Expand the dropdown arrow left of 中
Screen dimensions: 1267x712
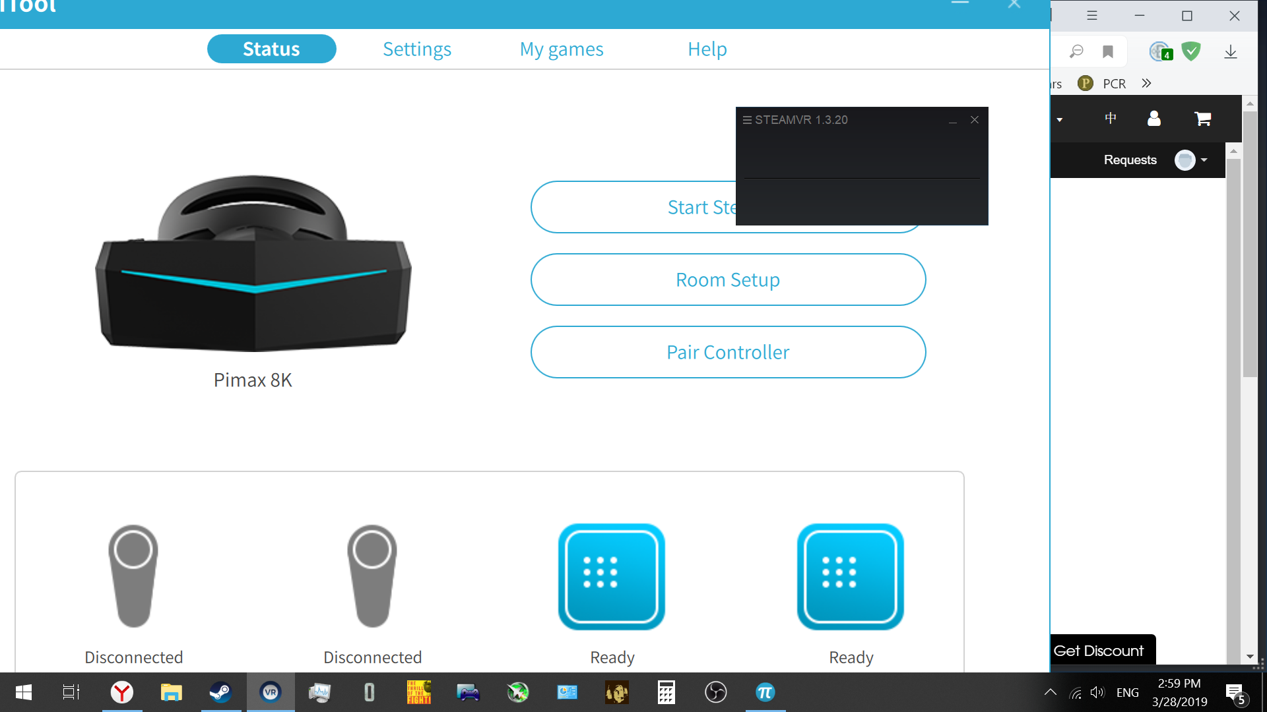[1060, 120]
